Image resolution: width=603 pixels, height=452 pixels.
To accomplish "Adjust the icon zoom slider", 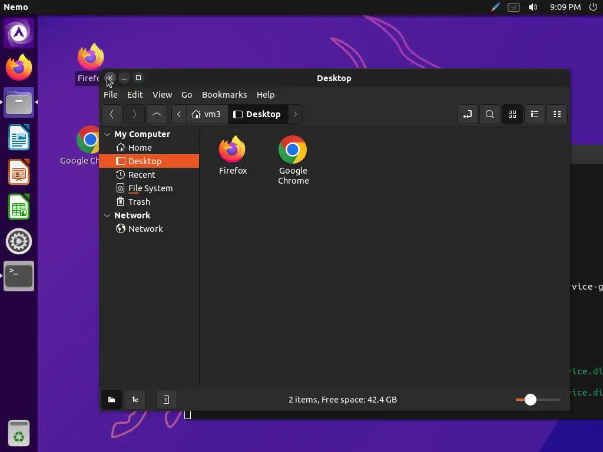I will [538, 400].
